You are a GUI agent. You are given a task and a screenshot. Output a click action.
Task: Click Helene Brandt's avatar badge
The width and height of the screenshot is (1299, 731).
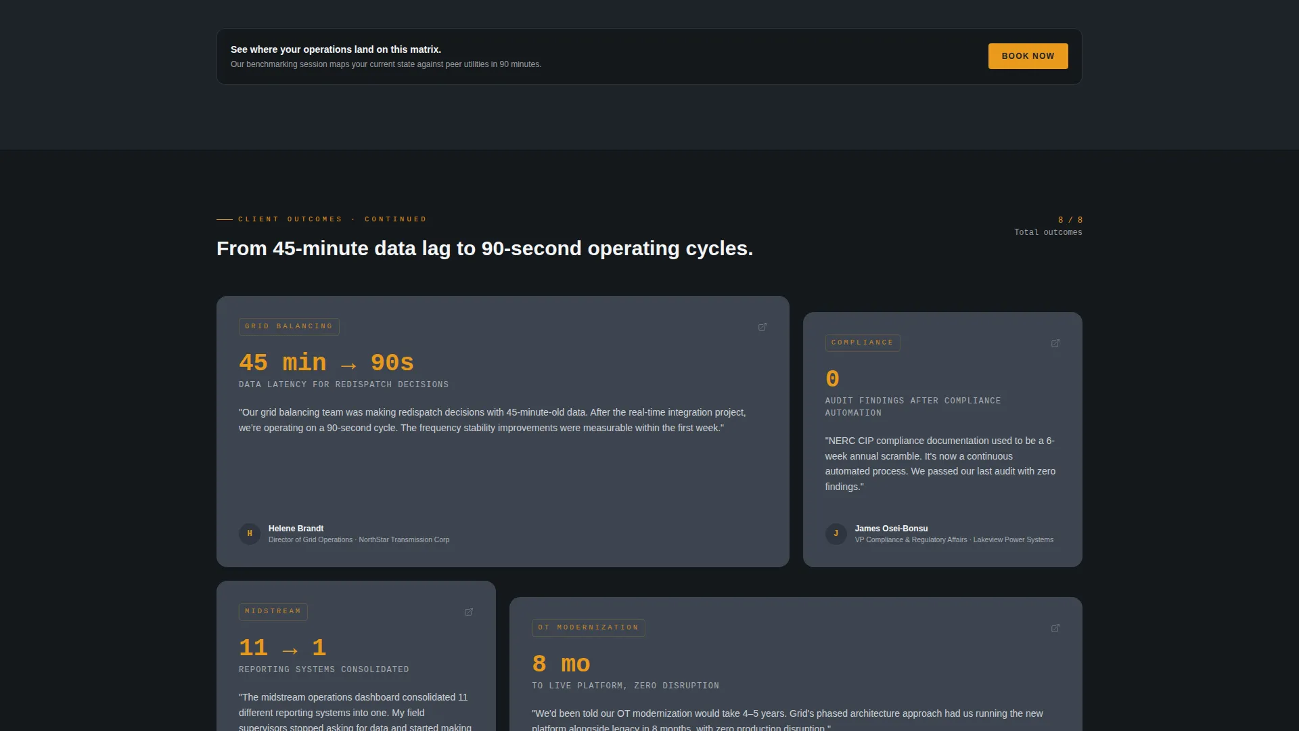250,533
